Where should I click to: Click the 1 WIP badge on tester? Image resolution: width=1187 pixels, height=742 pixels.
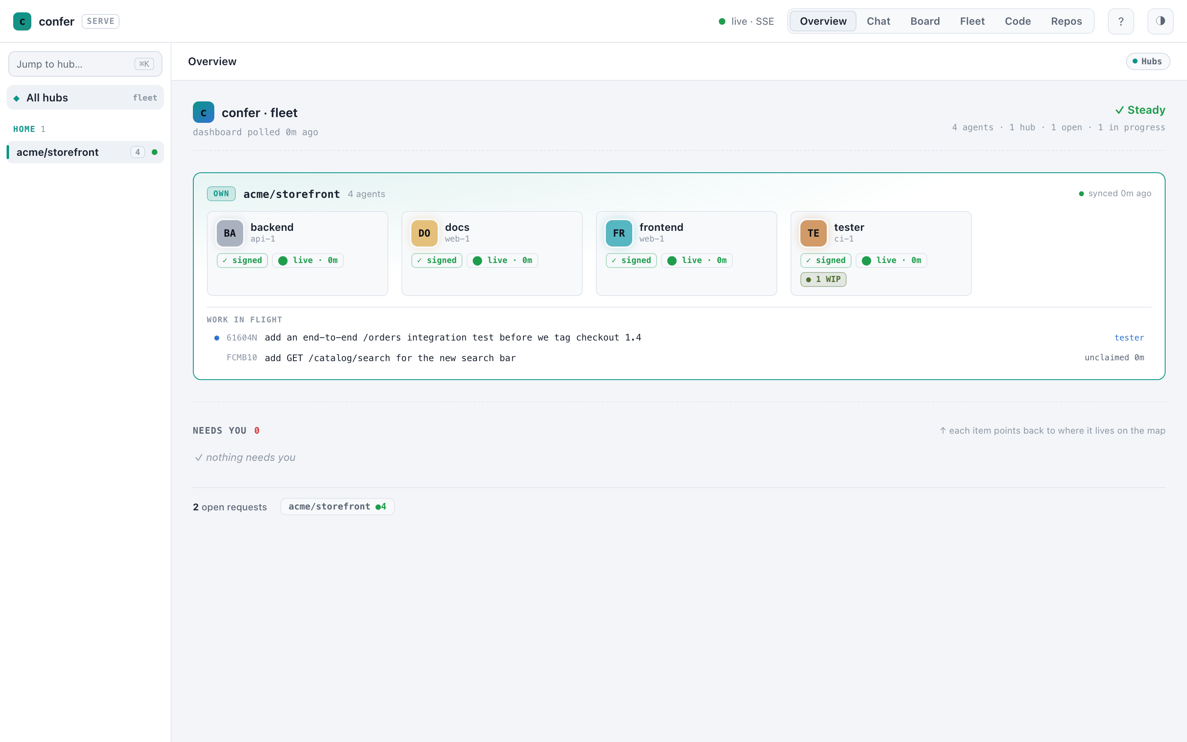click(823, 279)
